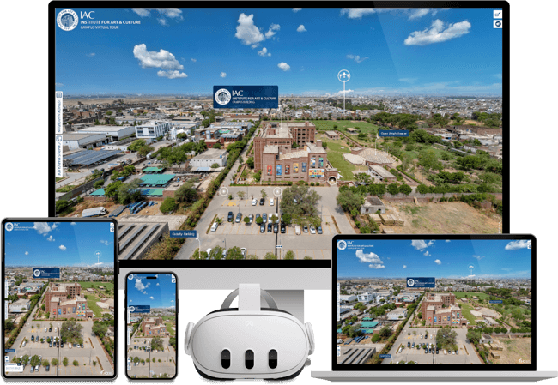558x385 pixels.
Task: Expand the upper vertical side tab on monitor
Action: (59, 113)
